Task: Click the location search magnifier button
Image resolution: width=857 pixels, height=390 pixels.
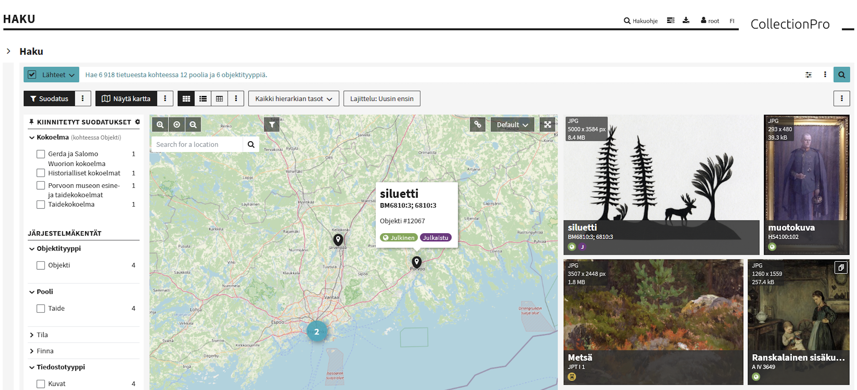Action: (x=251, y=144)
